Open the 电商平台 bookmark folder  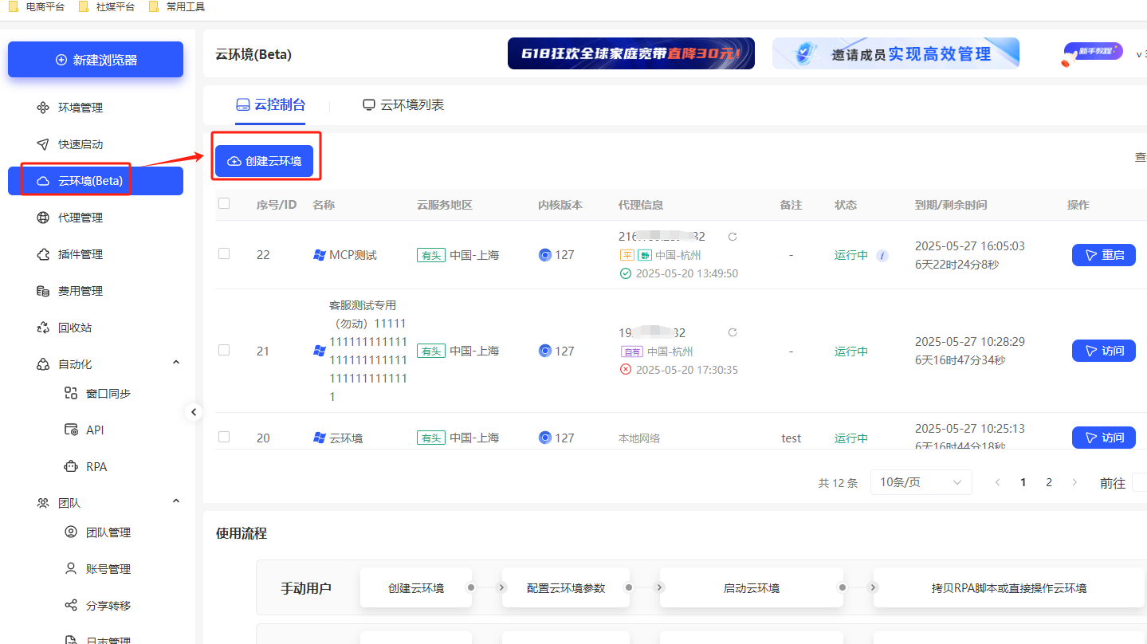[x=37, y=7]
